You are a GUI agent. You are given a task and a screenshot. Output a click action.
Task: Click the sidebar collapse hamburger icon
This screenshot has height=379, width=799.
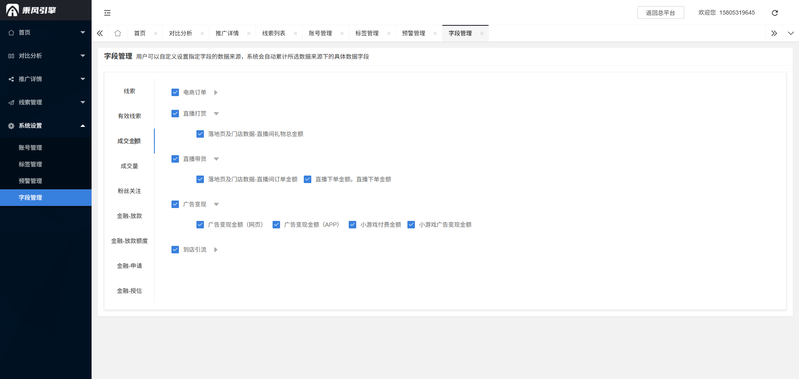[x=107, y=13]
